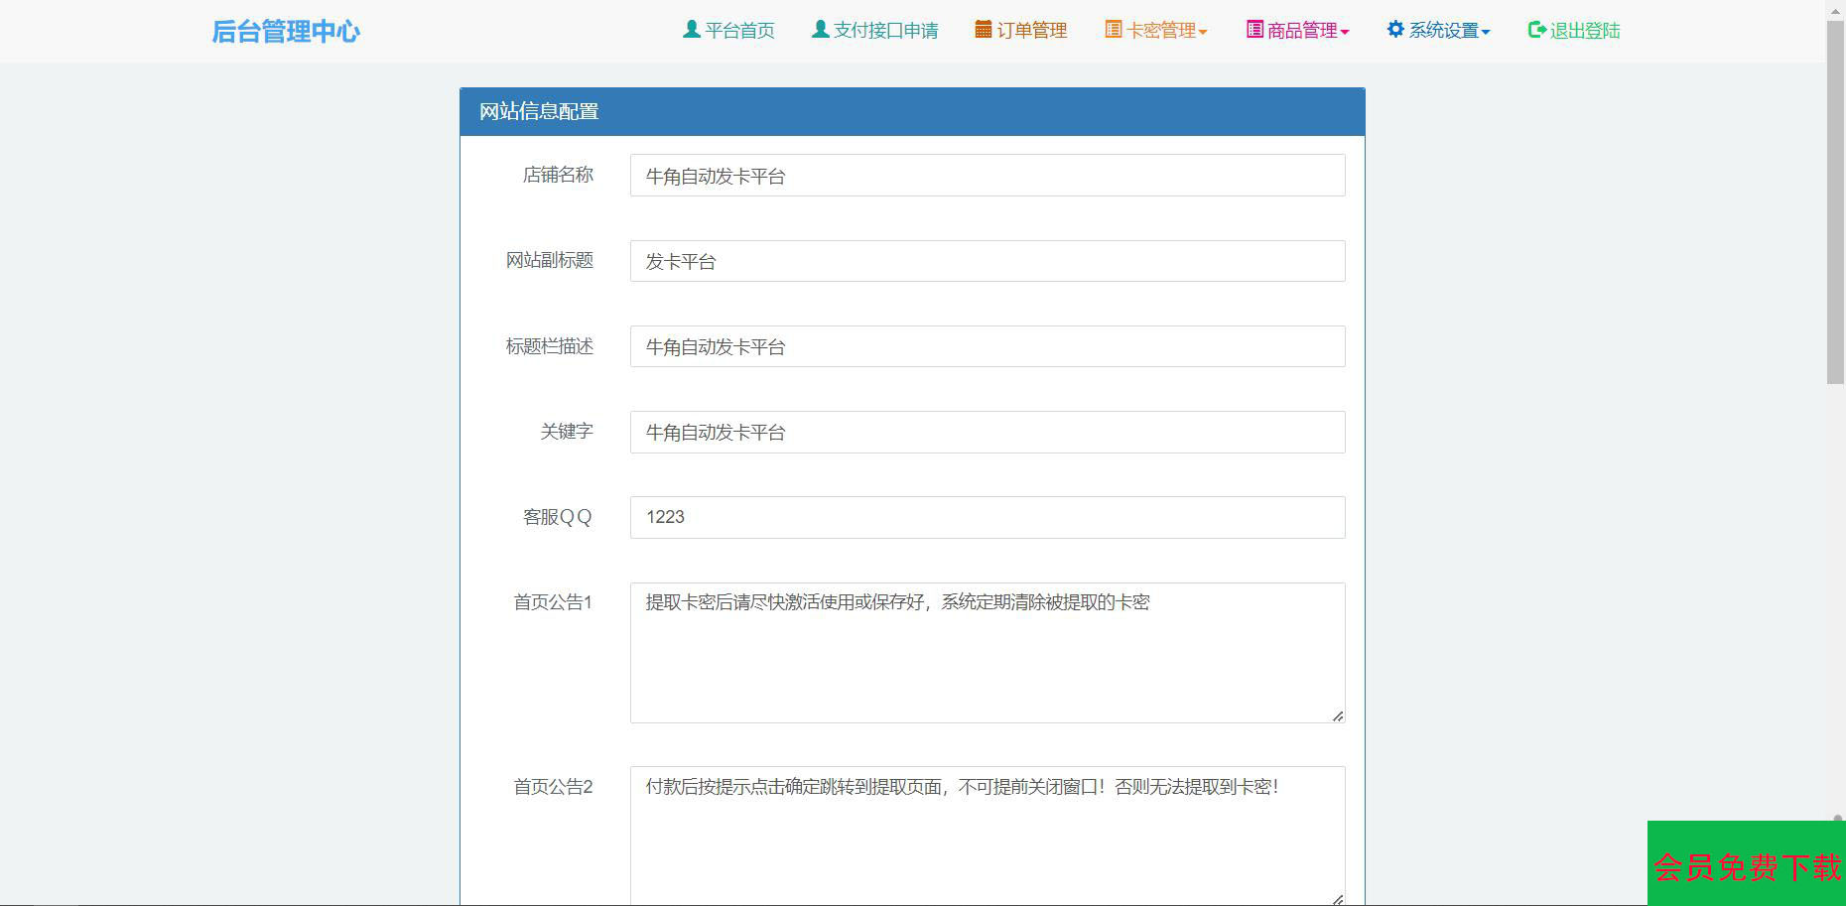Click the logout icon beside 退出登陆
Screen dimensions: 1846x906
coord(1536,30)
